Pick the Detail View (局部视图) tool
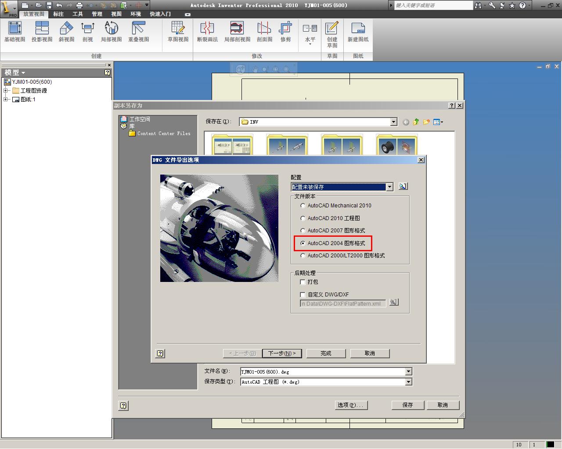Image resolution: width=562 pixels, height=449 pixels. (112, 32)
